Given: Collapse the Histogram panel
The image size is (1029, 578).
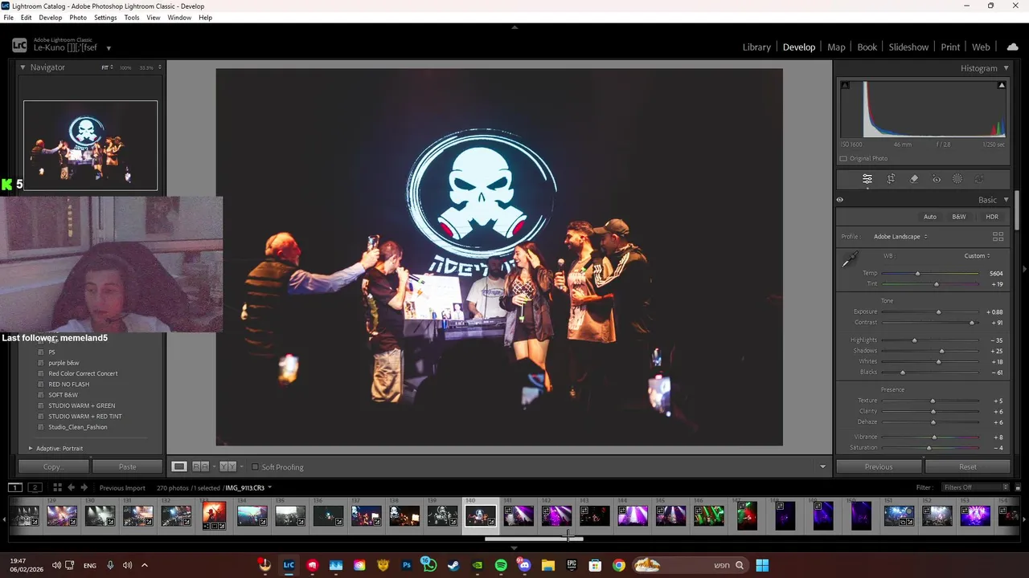Looking at the screenshot, I should 1006,68.
